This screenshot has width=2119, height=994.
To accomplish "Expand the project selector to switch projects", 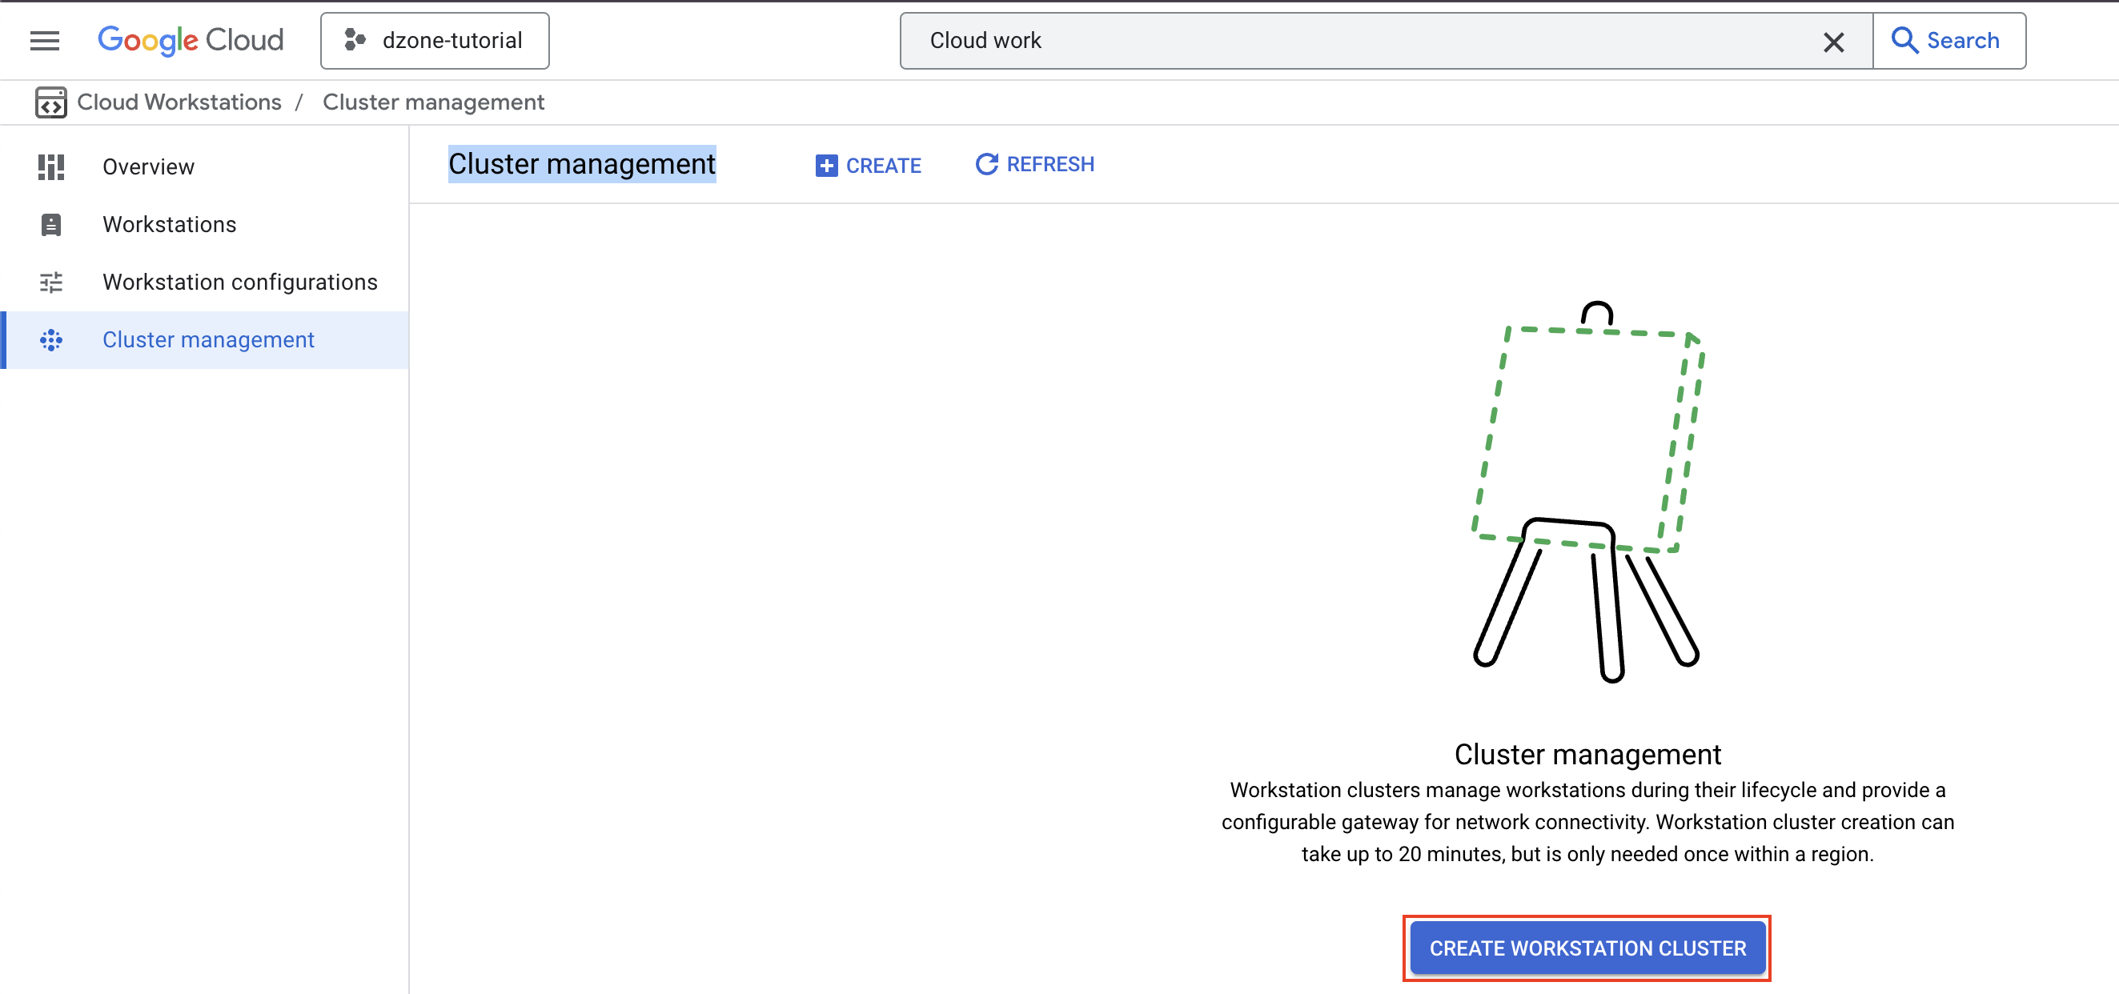I will [435, 40].
